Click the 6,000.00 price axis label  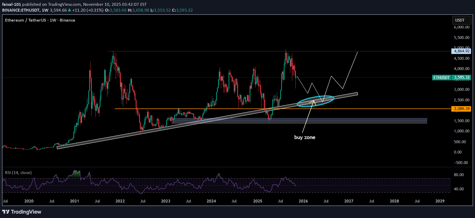click(461, 27)
